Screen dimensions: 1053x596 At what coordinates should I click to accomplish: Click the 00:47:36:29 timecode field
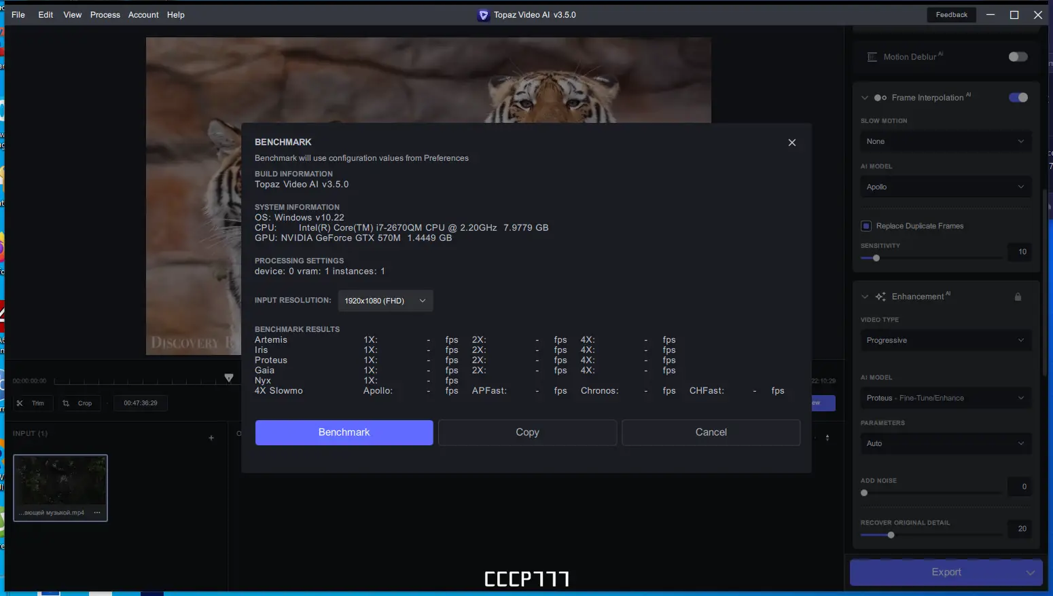pyautogui.click(x=141, y=403)
